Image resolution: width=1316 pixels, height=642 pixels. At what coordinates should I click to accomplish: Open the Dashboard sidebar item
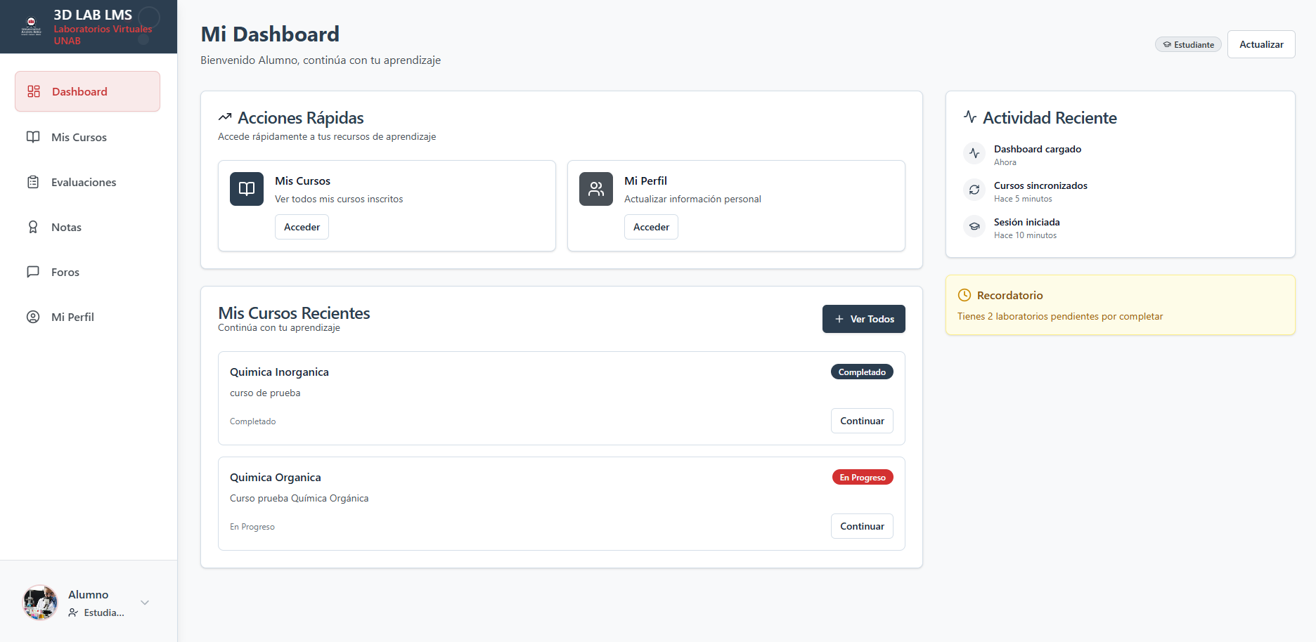(x=87, y=91)
